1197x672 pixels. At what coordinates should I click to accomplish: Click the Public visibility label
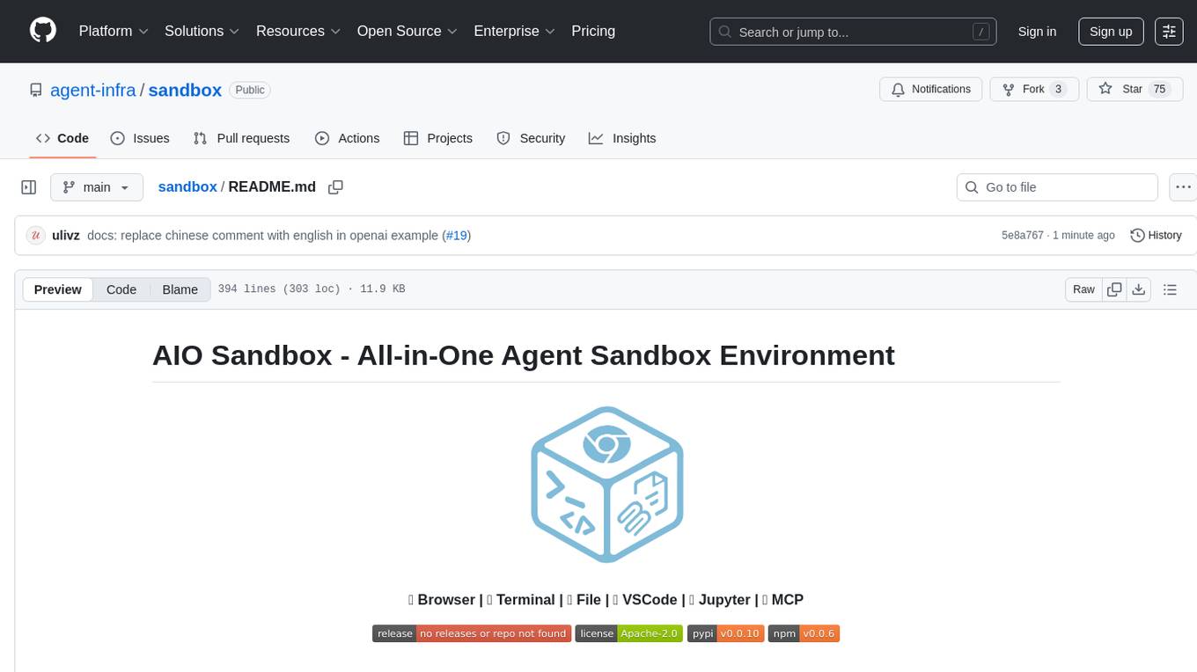click(x=250, y=90)
